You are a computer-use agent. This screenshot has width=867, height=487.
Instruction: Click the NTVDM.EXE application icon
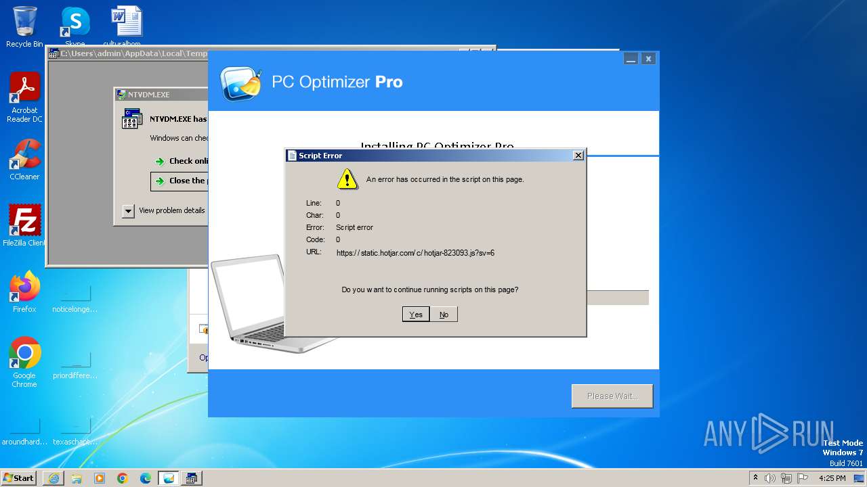click(x=131, y=118)
